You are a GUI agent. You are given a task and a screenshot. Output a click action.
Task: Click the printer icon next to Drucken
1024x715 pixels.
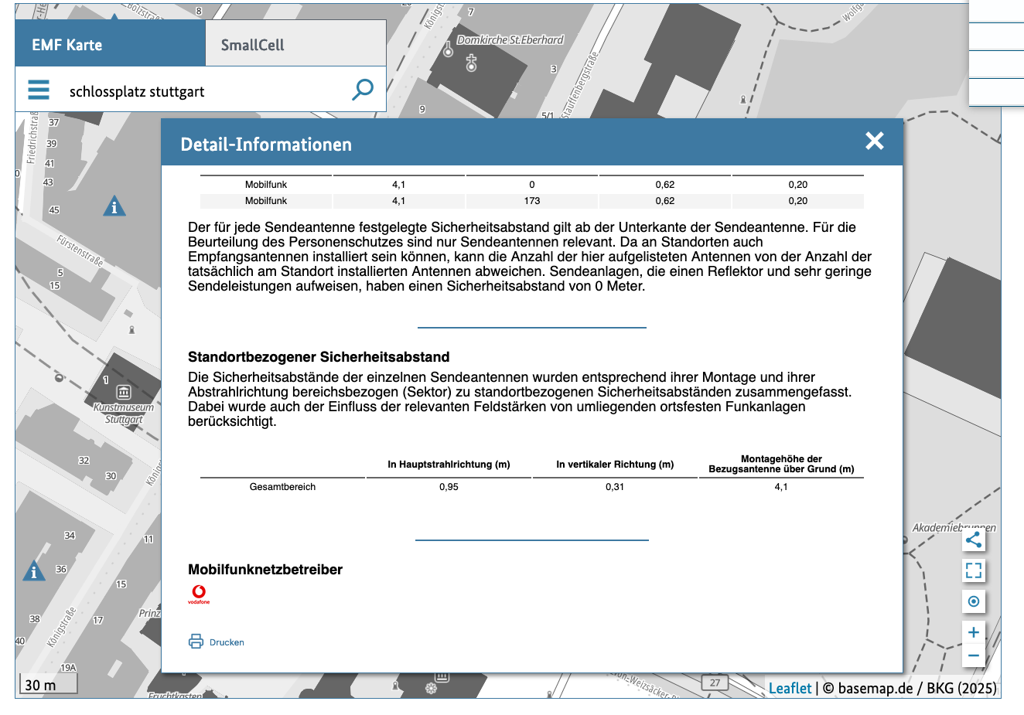coord(196,642)
